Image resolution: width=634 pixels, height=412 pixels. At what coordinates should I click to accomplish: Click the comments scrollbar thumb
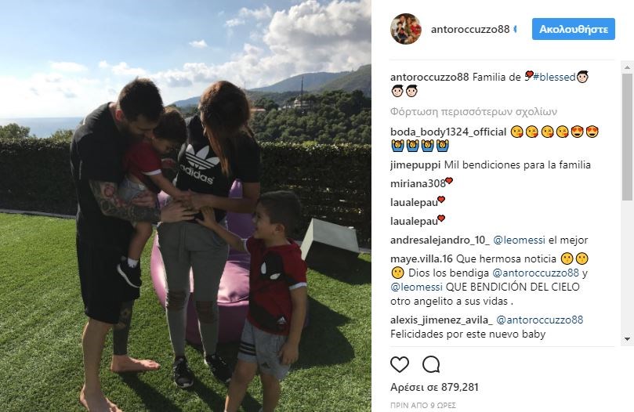[627, 136]
